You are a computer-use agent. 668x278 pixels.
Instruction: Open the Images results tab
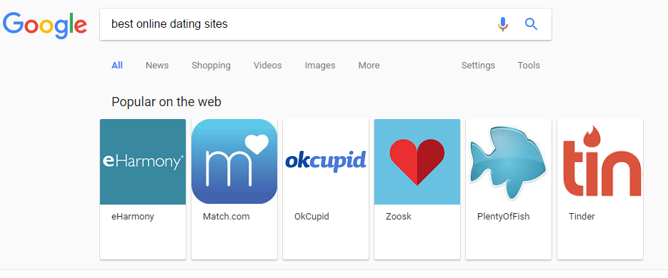coord(320,66)
